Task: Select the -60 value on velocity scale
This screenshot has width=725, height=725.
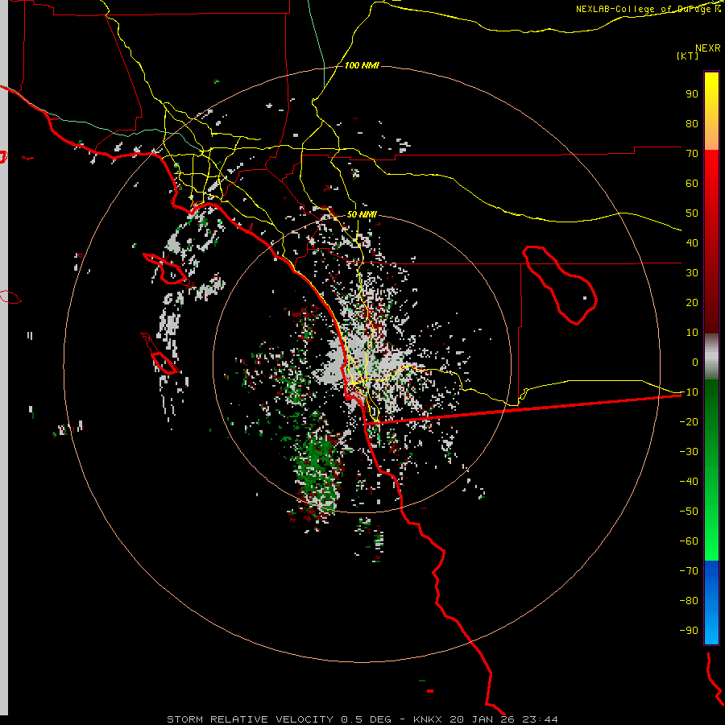Action: tap(689, 541)
